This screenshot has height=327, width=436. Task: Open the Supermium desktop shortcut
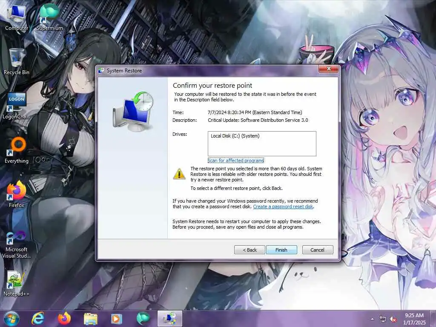(49, 18)
